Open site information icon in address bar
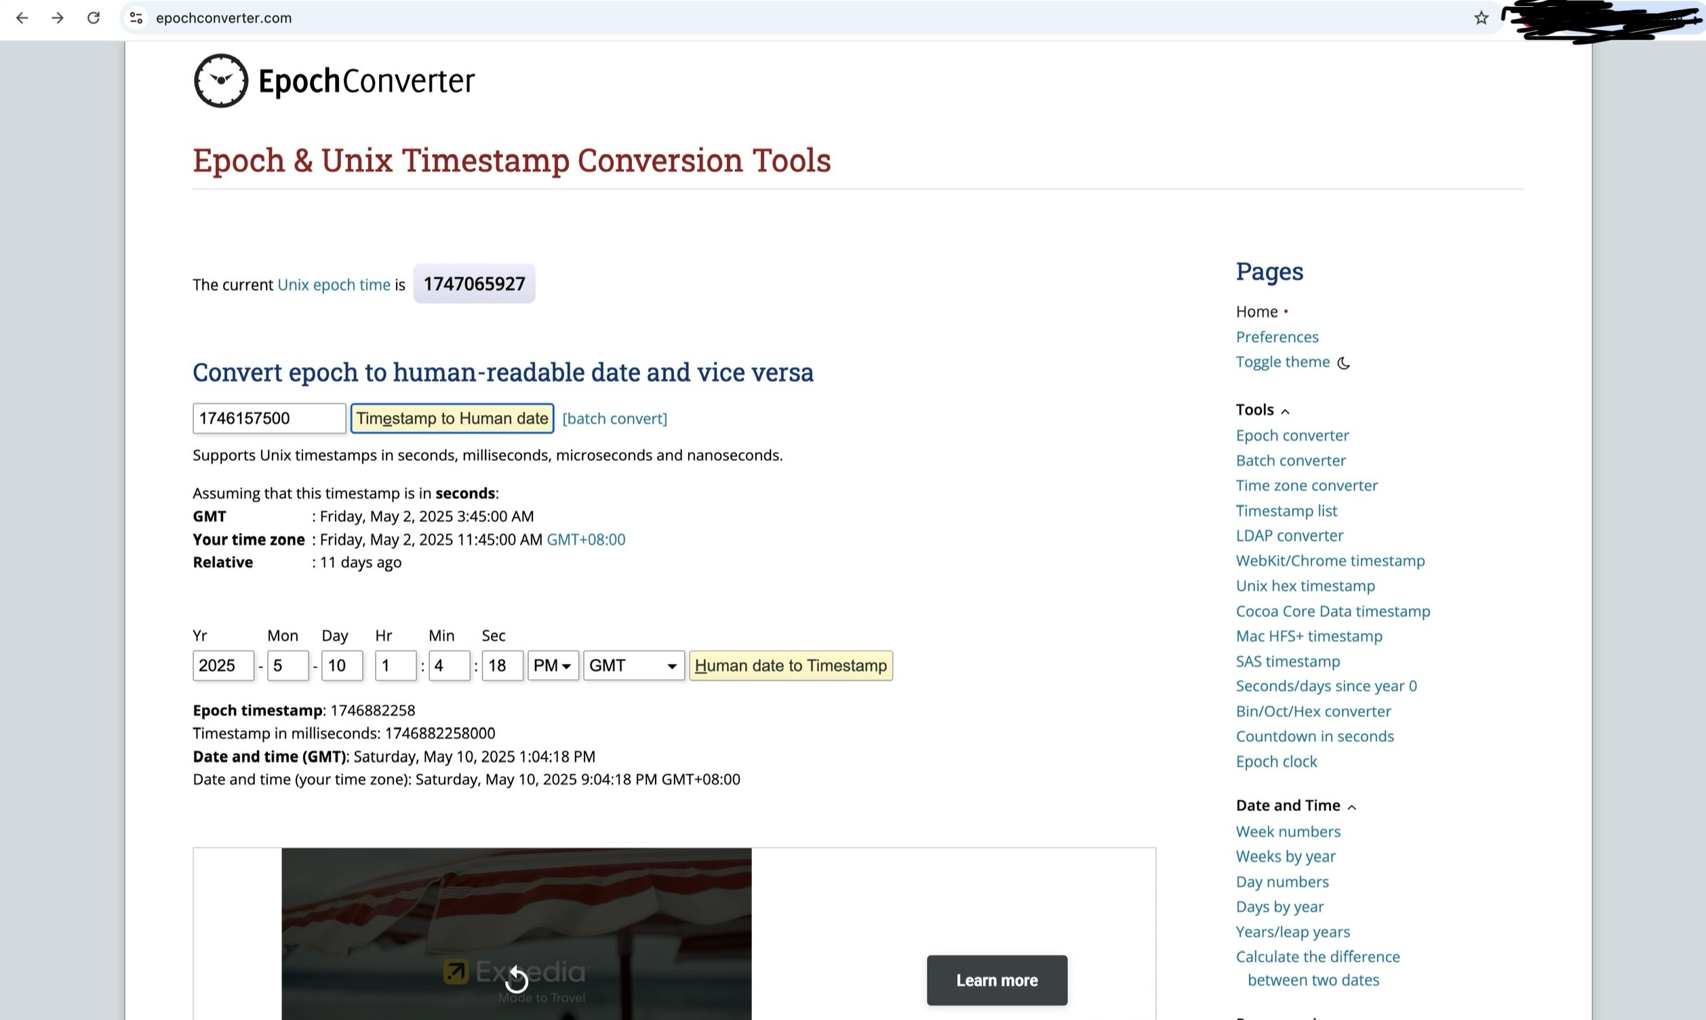Image resolution: width=1706 pixels, height=1020 pixels. 137,18
